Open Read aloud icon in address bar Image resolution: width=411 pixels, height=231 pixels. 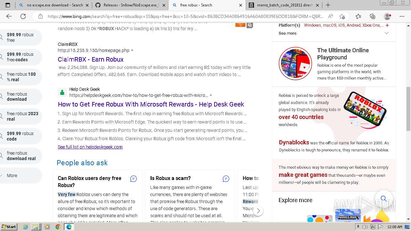pos(330,16)
